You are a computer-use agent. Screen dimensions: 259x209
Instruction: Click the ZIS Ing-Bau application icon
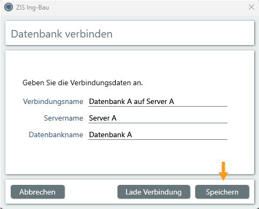(x=9, y=8)
